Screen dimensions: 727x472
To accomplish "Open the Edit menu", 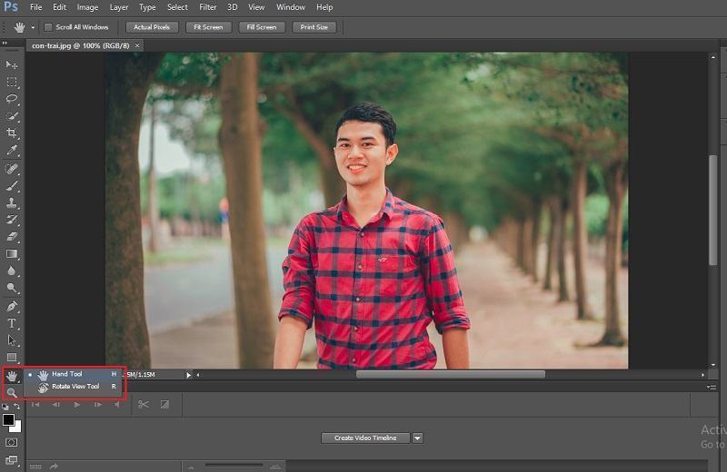I will tap(59, 7).
